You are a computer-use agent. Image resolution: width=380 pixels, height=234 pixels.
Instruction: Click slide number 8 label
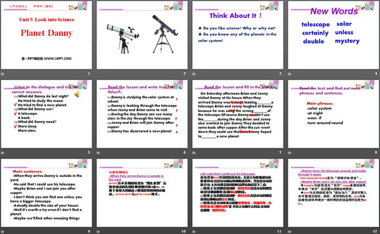point(376,152)
